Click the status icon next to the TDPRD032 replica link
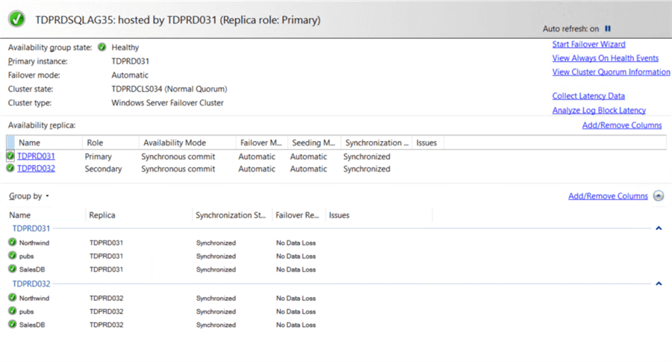The height and width of the screenshot is (362, 672). (x=10, y=168)
